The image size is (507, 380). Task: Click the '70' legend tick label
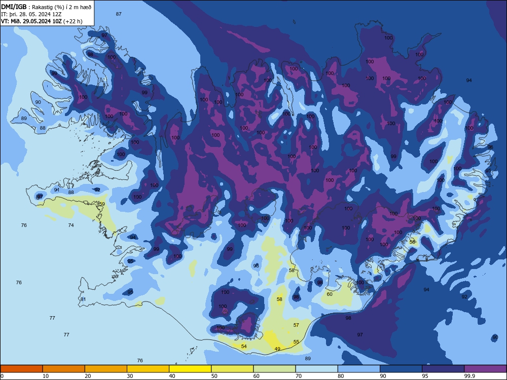tap(299, 376)
